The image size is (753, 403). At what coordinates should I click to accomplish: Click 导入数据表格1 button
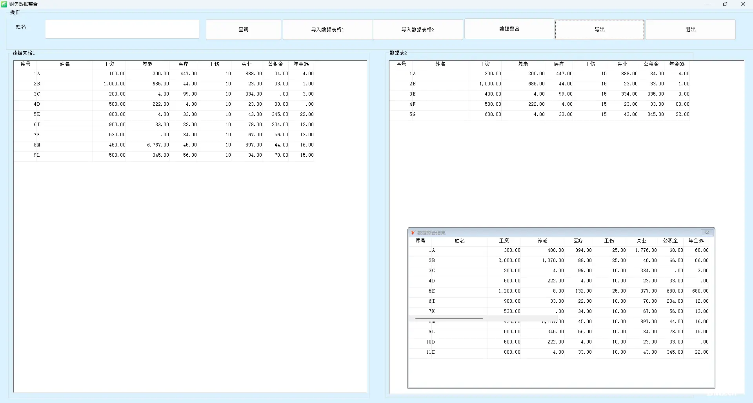(327, 29)
